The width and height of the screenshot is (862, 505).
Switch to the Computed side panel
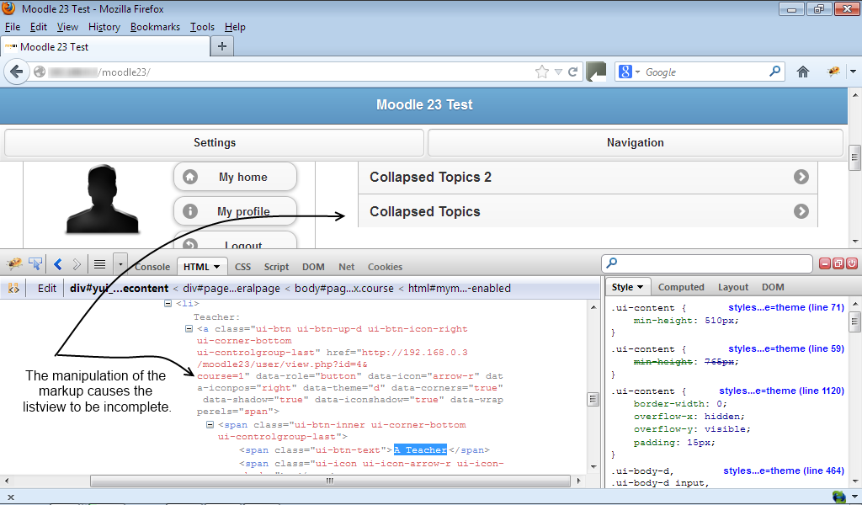click(681, 287)
